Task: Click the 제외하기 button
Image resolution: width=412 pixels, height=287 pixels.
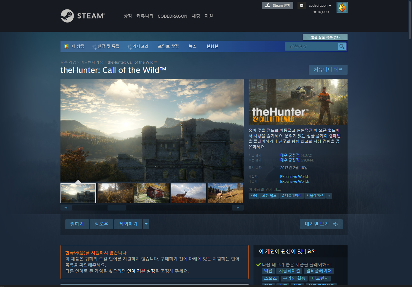Action: [128, 224]
